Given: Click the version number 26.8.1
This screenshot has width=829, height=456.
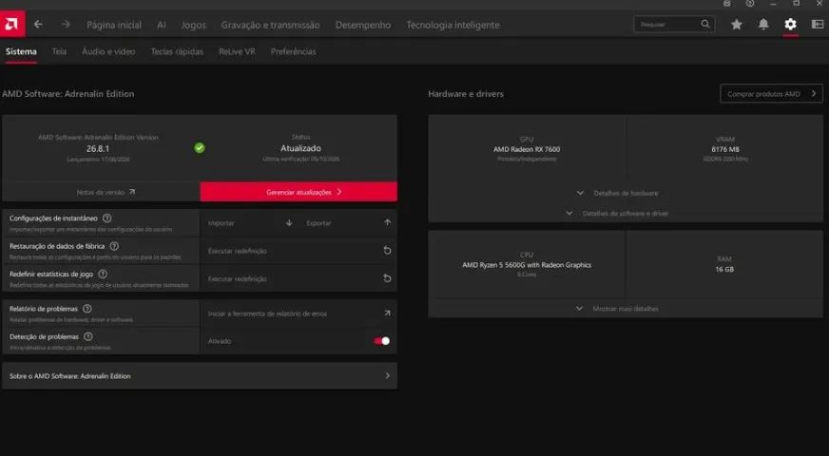Looking at the screenshot, I should point(98,148).
